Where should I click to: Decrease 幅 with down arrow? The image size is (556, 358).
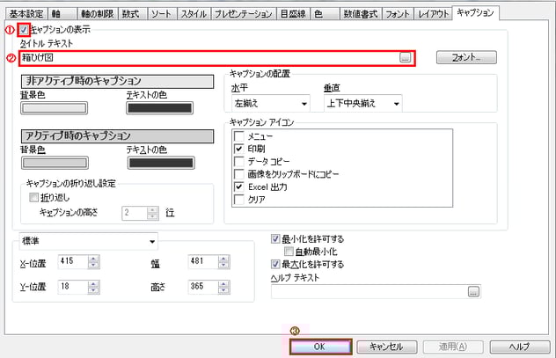pyautogui.click(x=223, y=265)
